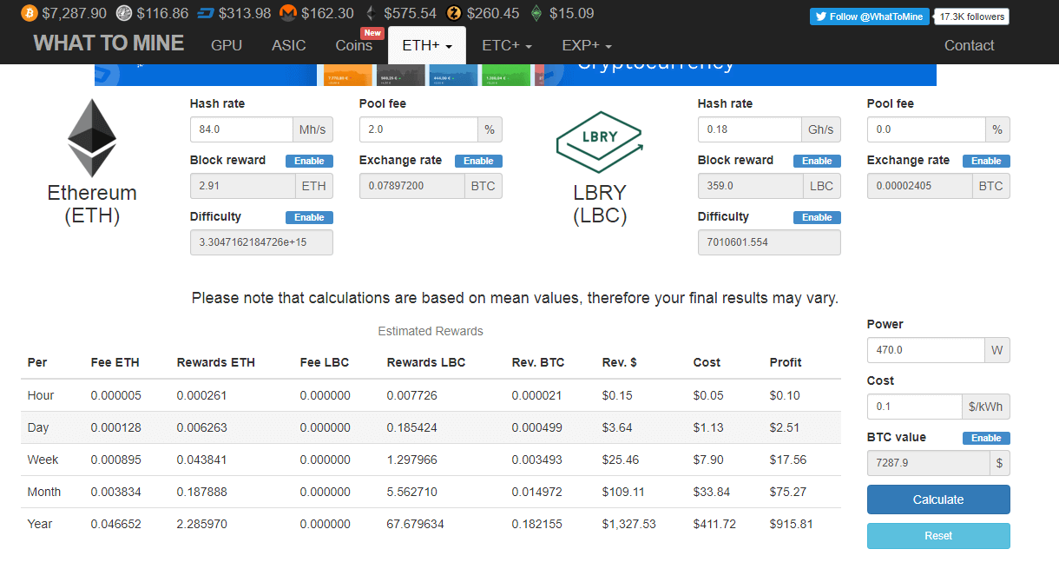Click the Ethereum hash rate input field
The width and height of the screenshot is (1059, 569).
[x=241, y=129]
